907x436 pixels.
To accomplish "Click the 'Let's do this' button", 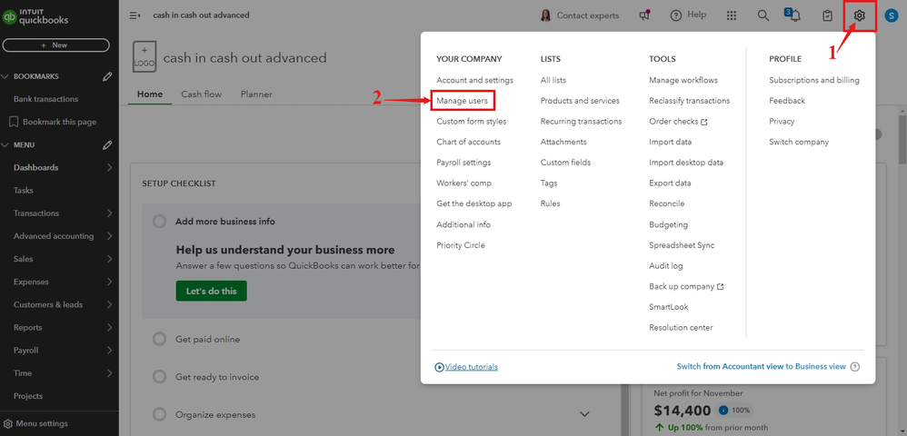I will 211,291.
